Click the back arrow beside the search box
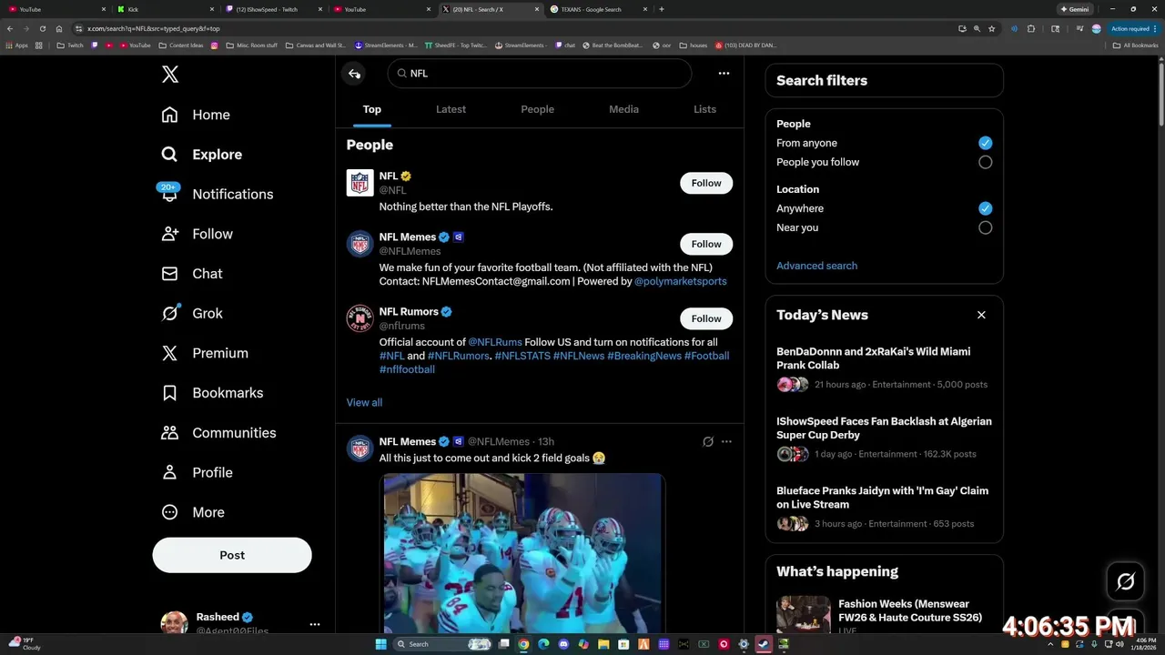Screen dimensions: 1165x655 coord(354,74)
